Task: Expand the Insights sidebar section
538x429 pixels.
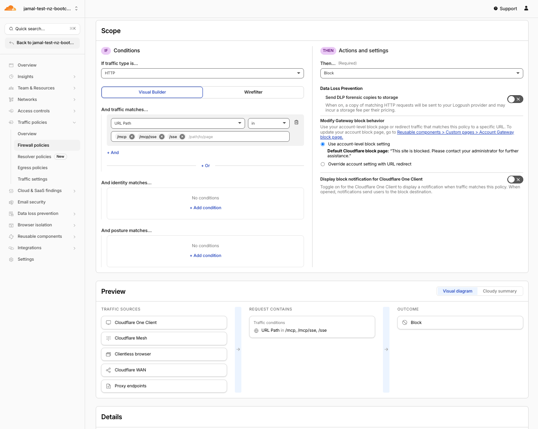Action: coord(74,76)
